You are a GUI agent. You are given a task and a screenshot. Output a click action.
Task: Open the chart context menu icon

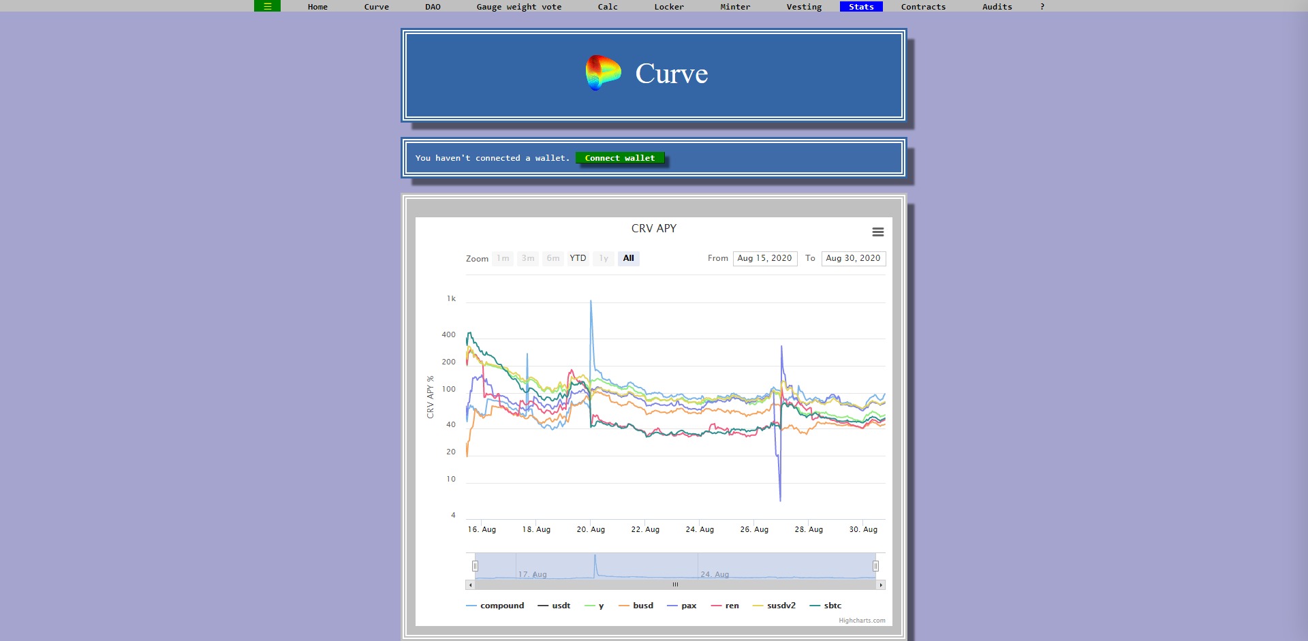(x=878, y=232)
